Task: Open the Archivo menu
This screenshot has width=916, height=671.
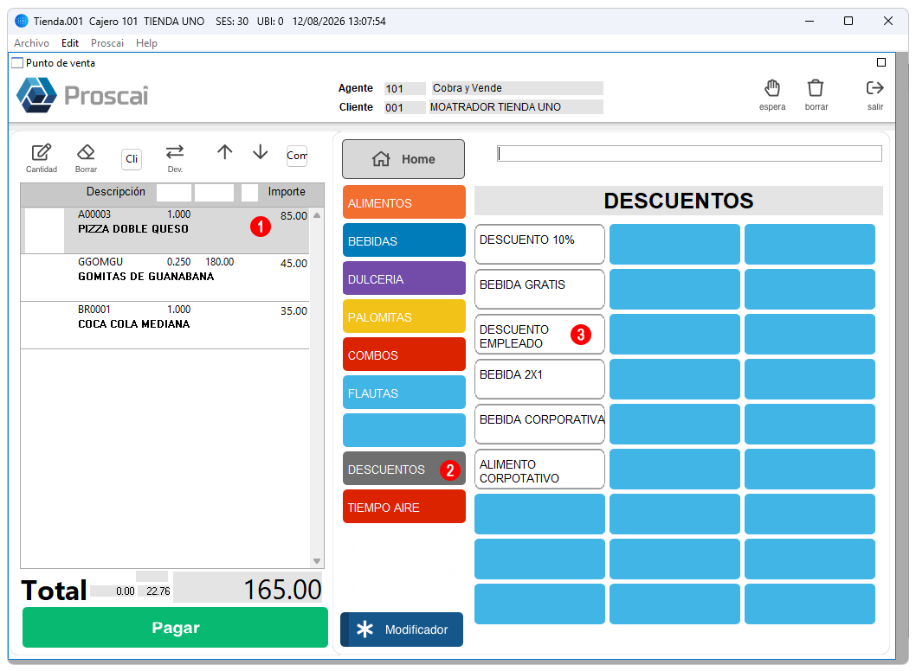Action: [x=31, y=43]
